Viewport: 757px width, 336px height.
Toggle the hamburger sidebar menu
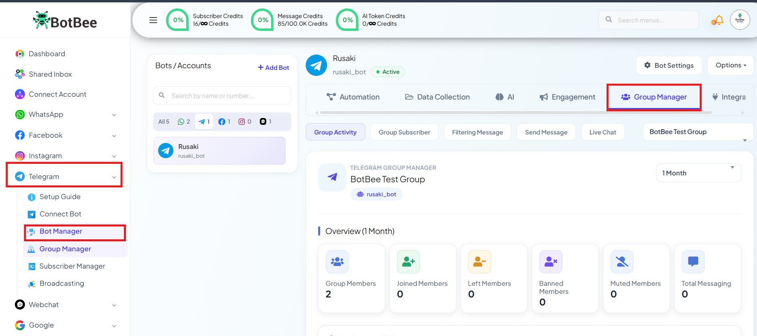tap(153, 20)
